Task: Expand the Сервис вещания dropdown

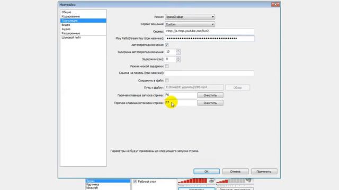Action: click(190, 24)
